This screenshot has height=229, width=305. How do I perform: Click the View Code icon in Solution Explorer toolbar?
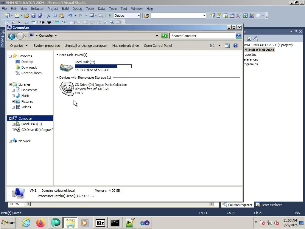tap(249, 38)
